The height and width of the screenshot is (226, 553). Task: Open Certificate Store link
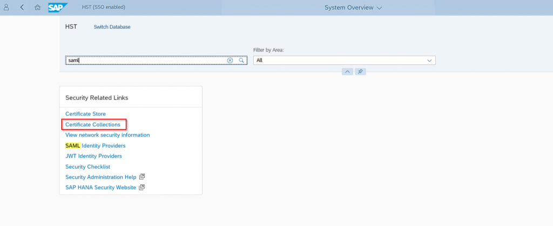tap(86, 114)
